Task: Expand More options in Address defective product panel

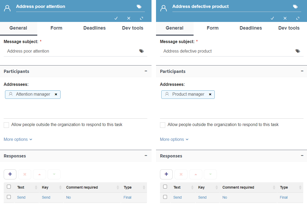Action: [x=174, y=139]
